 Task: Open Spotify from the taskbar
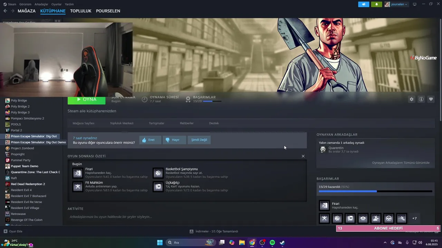tap(272, 242)
